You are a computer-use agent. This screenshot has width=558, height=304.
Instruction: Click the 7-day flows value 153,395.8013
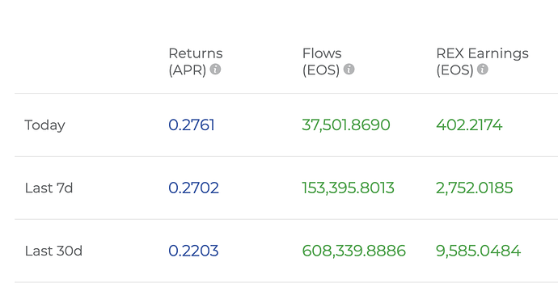(348, 188)
